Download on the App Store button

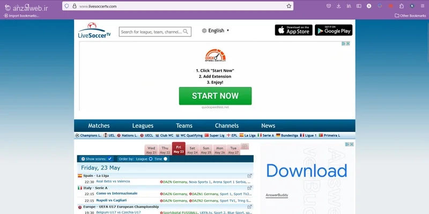[293, 30]
